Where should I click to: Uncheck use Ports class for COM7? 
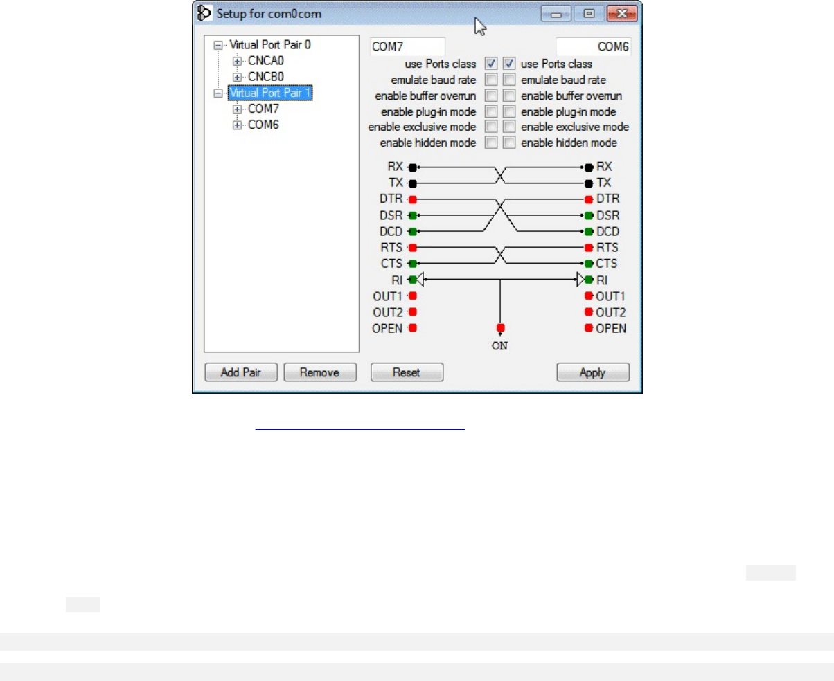pyautogui.click(x=491, y=64)
